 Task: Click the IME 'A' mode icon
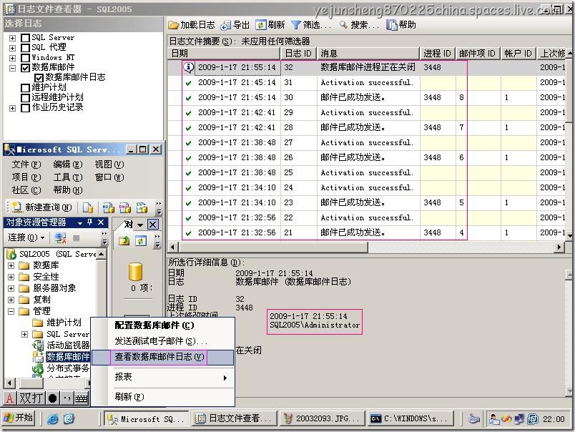tap(10, 398)
